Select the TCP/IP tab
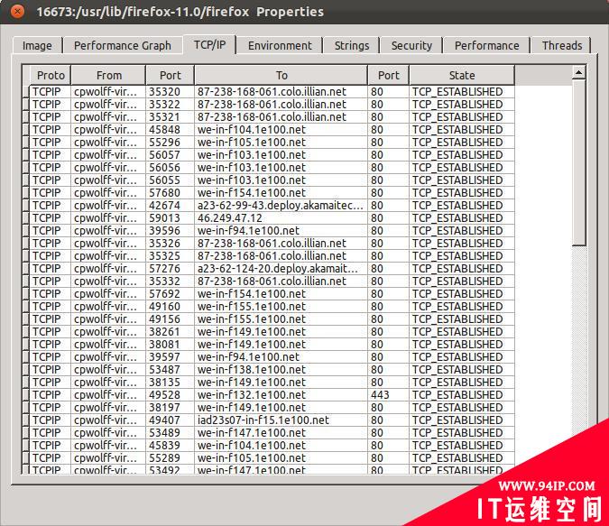This screenshot has height=526, width=609. pos(209,45)
